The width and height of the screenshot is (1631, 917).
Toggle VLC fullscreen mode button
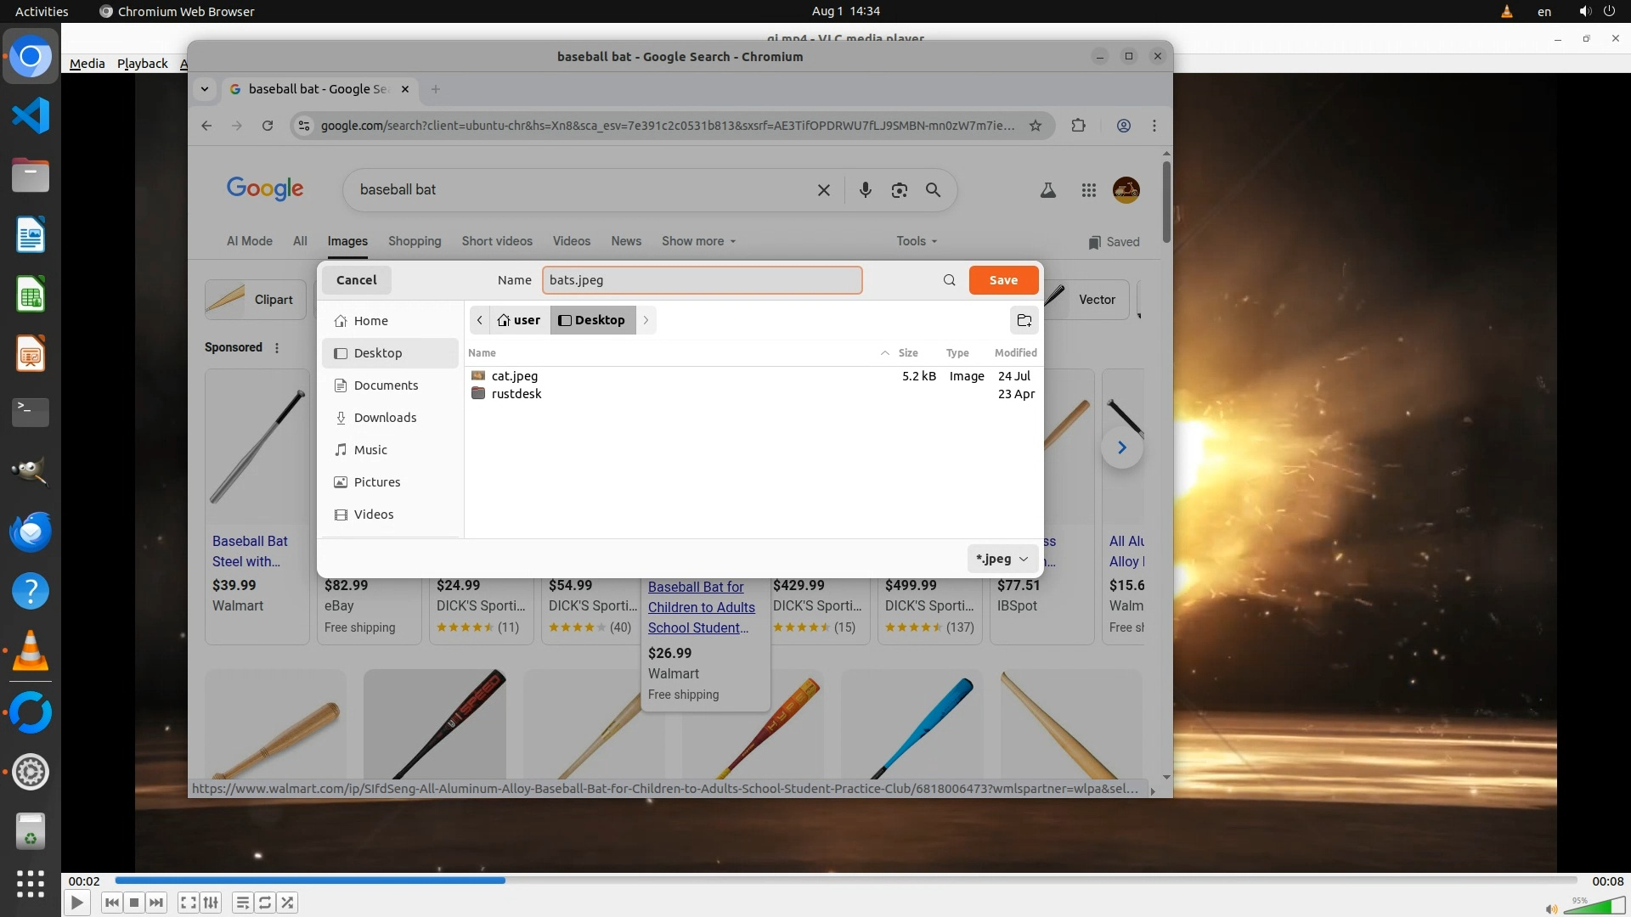(189, 903)
